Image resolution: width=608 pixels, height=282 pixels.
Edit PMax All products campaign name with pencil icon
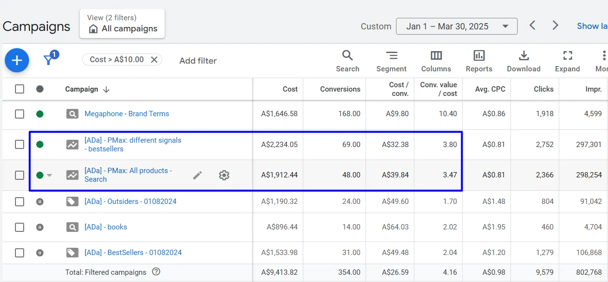click(x=198, y=176)
